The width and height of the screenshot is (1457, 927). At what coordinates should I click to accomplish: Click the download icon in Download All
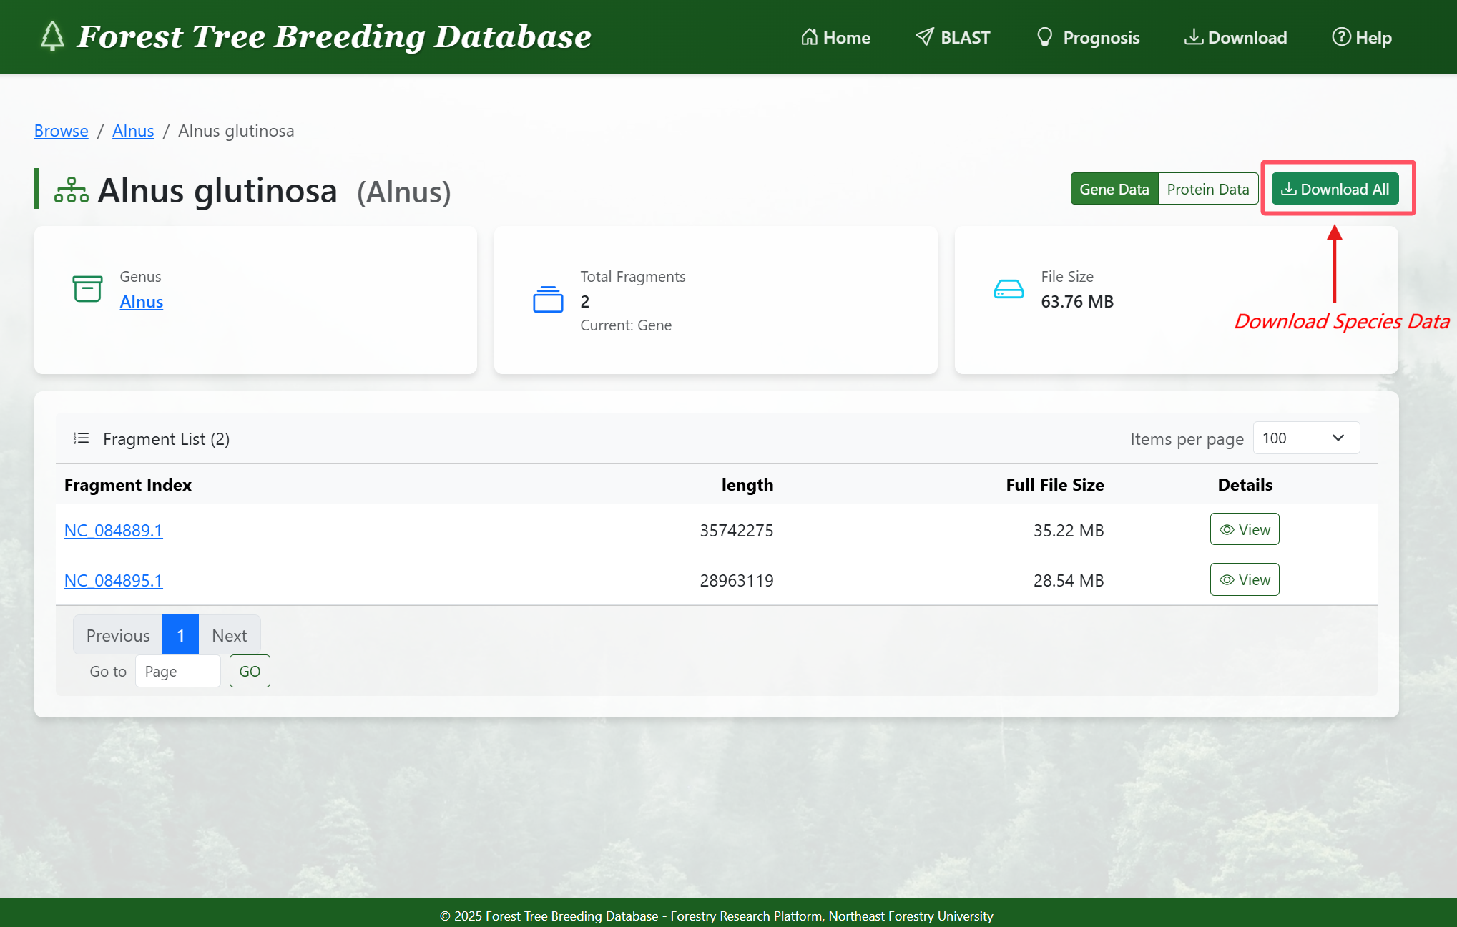tap(1289, 190)
